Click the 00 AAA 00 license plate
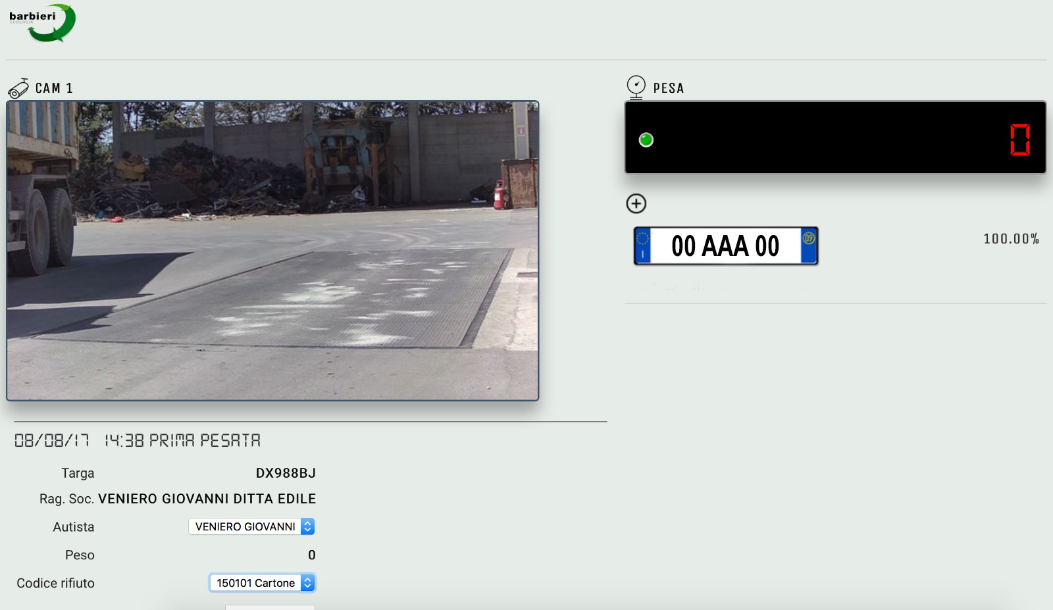 point(725,246)
